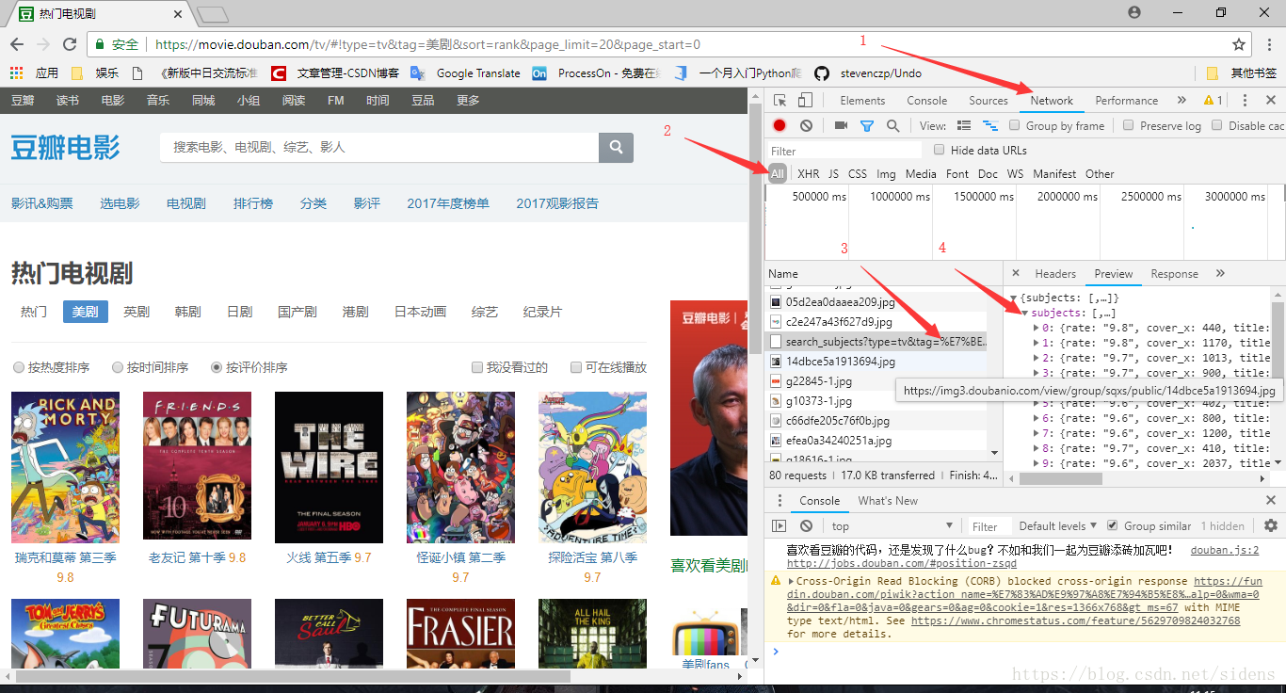Open Rick and Morty poster thumbnail
Viewport: 1286px width, 693px height.
(65, 467)
